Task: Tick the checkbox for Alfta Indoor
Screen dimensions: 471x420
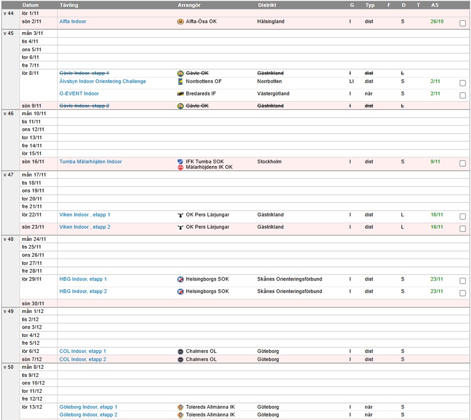Action: point(463,23)
